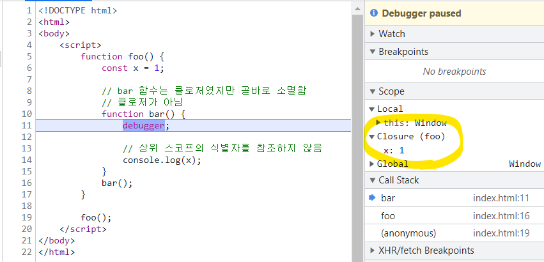Click the Debugger paused banner text

421,13
